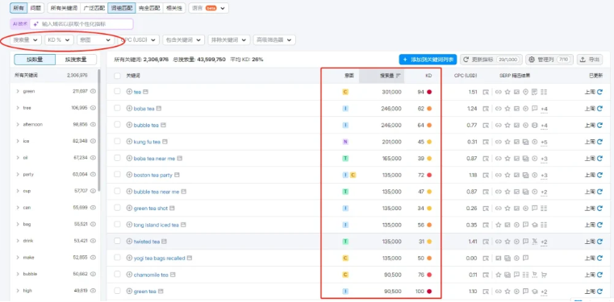614x302 pixels.
Task: Open the 语言 beta dropdown
Action: point(209,8)
